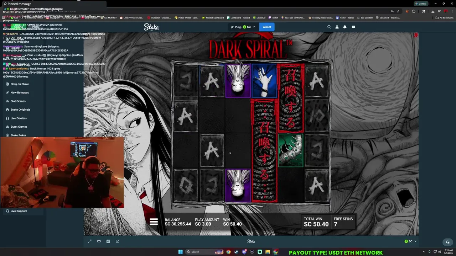
Task: Click the blue hand symbol on reels
Action: click(264, 81)
